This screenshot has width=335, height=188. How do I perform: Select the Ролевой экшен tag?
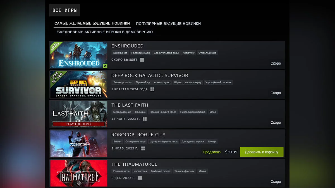click(x=141, y=53)
